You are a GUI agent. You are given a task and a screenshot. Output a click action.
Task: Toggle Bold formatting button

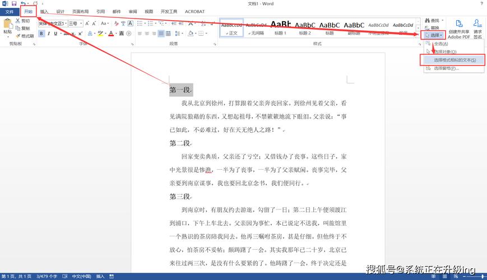41,34
